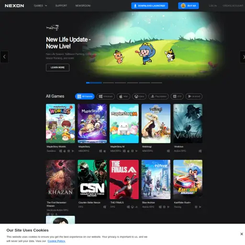Expand the GAMES dropdown menu

point(40,6)
